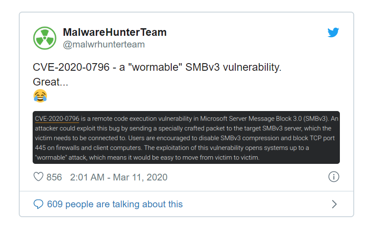Click the "Great..." line of the tweet
This screenshot has width=377, height=227.
tap(51, 82)
